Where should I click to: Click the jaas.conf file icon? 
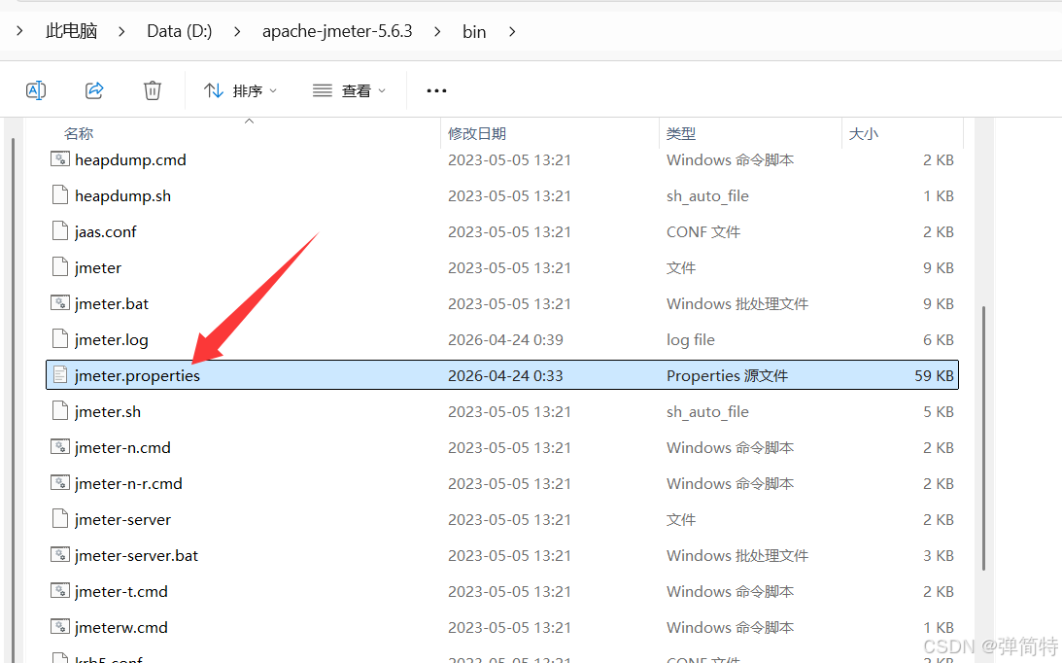[60, 231]
